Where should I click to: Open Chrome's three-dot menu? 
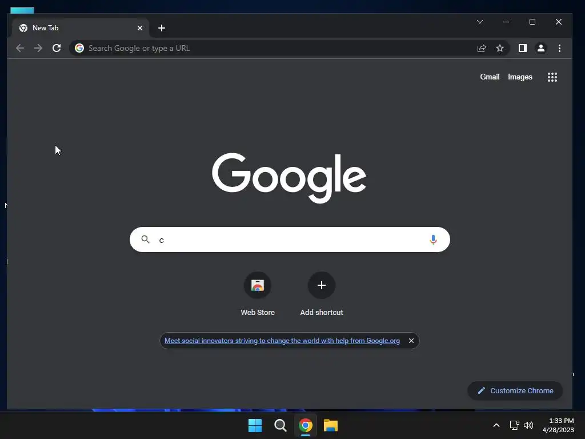tap(559, 48)
